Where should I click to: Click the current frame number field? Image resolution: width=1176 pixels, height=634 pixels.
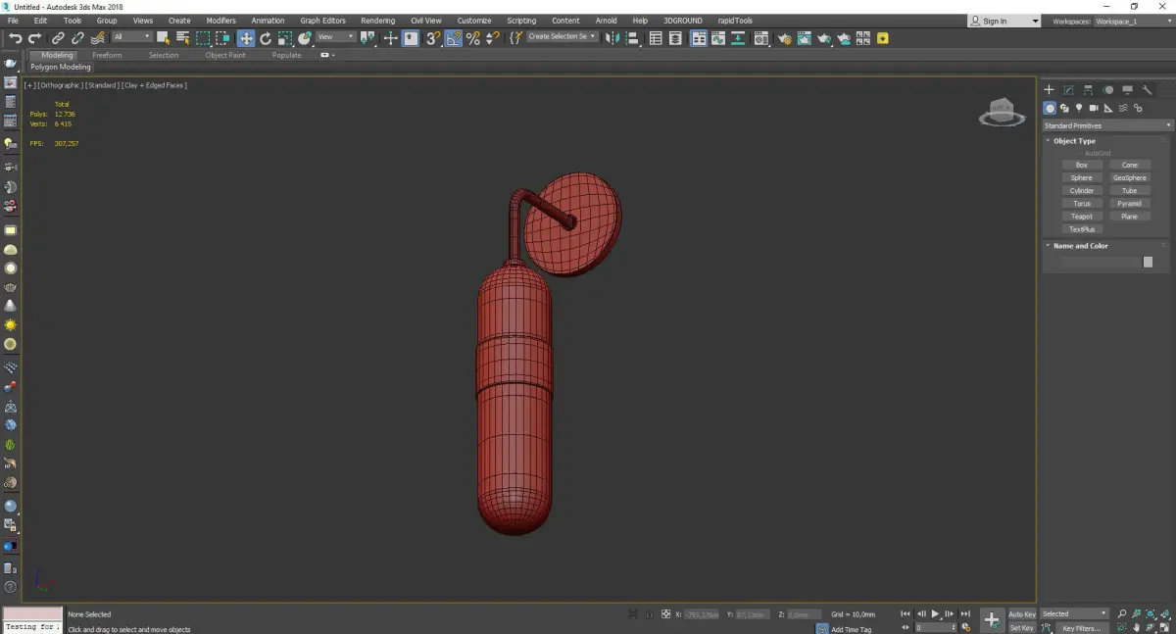(935, 627)
